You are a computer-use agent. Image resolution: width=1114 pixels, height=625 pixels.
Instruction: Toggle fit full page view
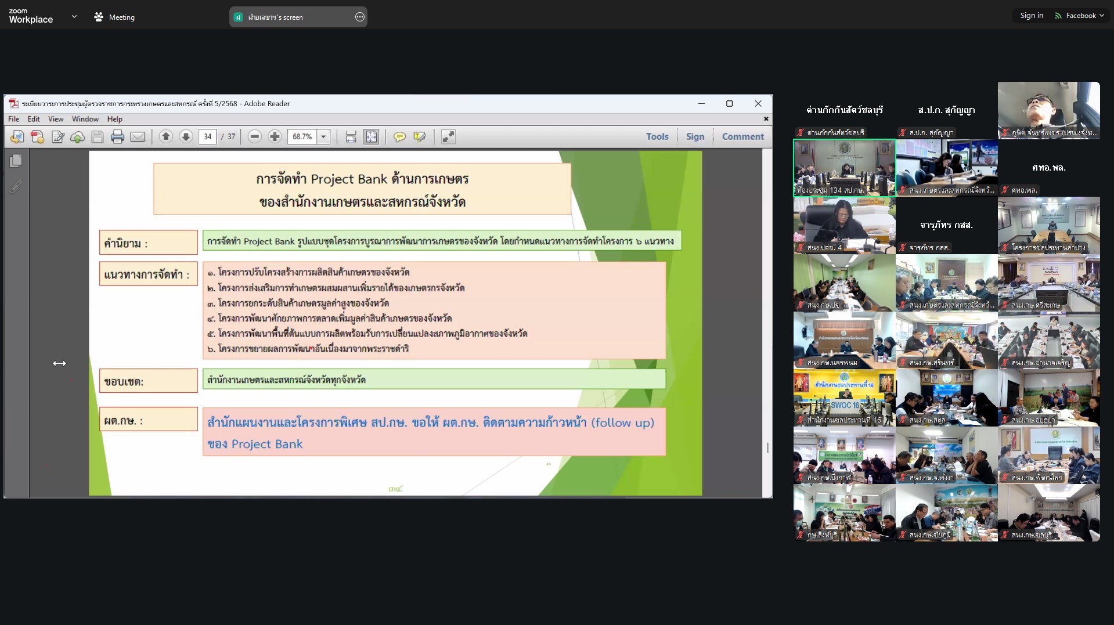pyautogui.click(x=371, y=137)
